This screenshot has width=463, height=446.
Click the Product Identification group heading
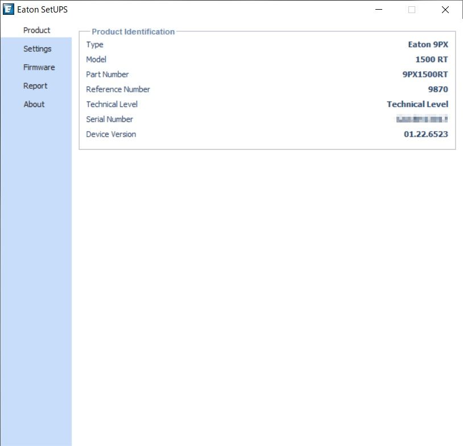click(x=133, y=32)
